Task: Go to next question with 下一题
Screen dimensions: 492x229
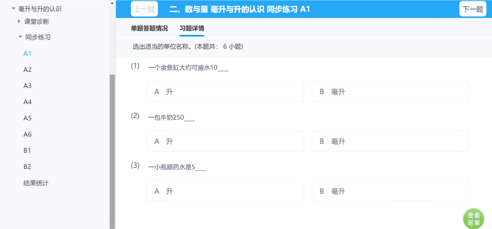Action: pyautogui.click(x=473, y=9)
